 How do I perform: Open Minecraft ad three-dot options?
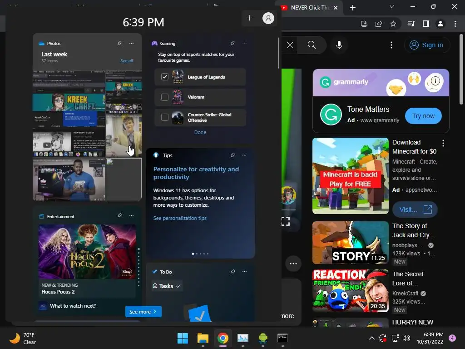click(x=443, y=143)
